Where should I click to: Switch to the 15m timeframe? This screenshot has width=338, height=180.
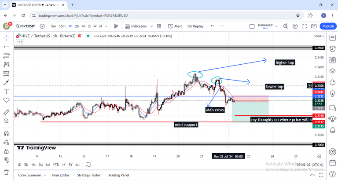[62, 26]
